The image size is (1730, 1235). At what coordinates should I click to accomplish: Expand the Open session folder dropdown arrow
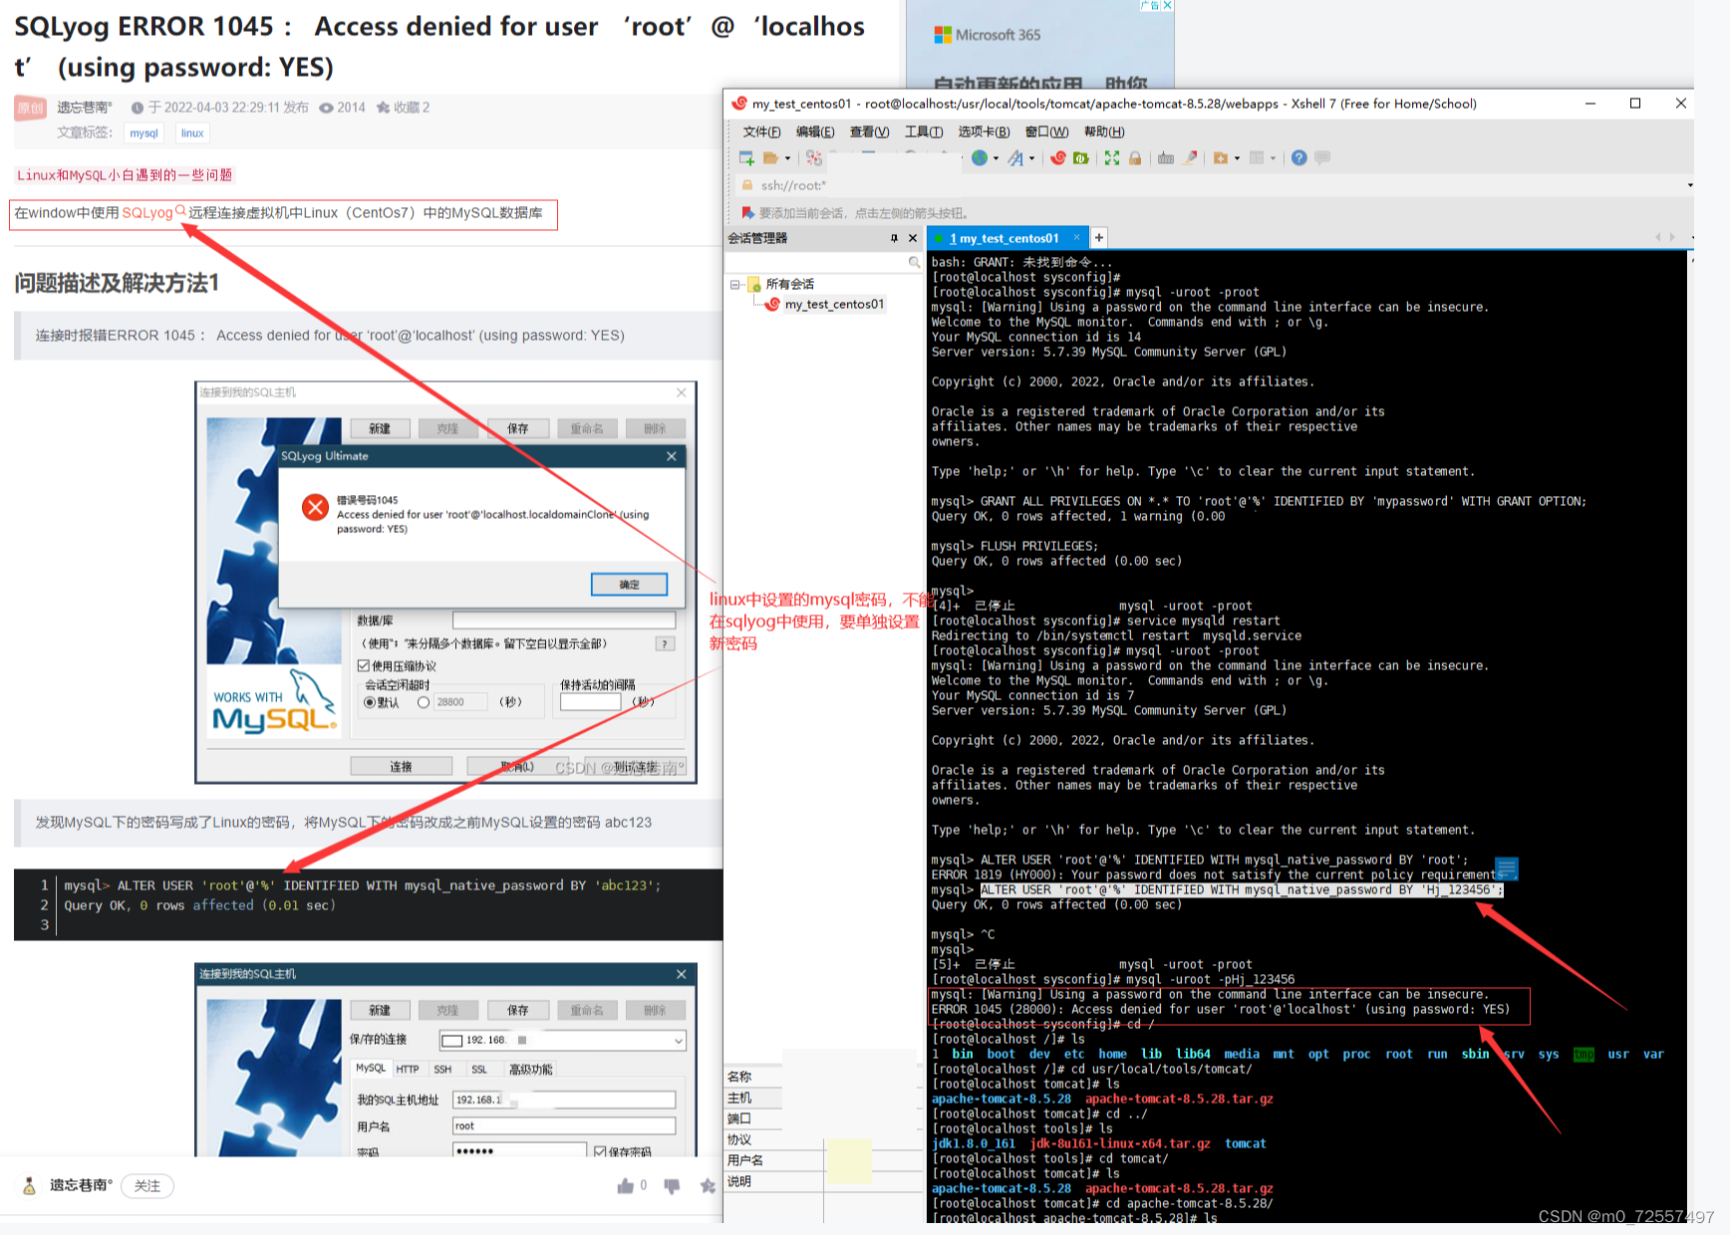coord(787,158)
